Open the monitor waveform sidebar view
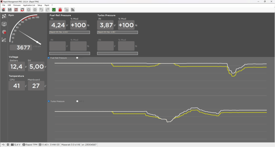 coord(4,24)
